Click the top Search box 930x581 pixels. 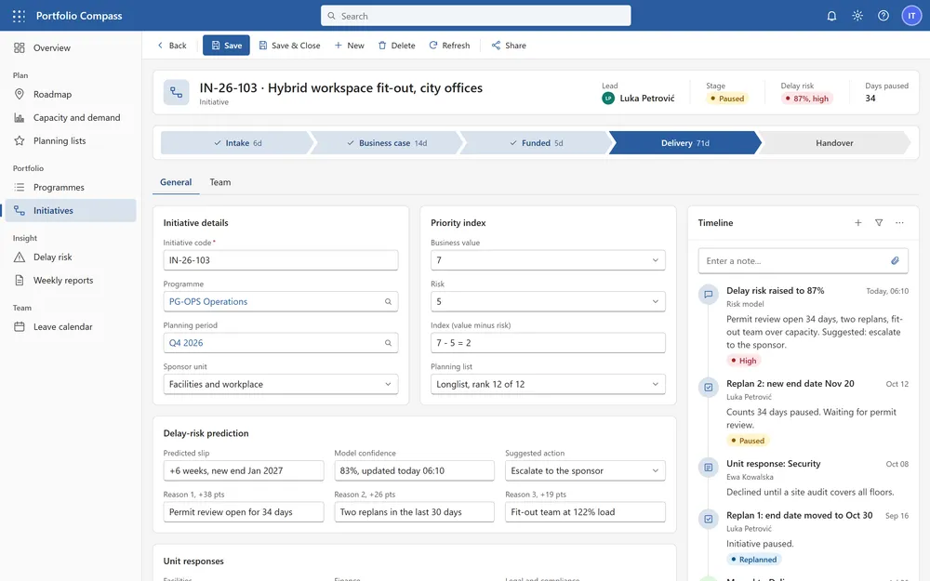point(475,16)
